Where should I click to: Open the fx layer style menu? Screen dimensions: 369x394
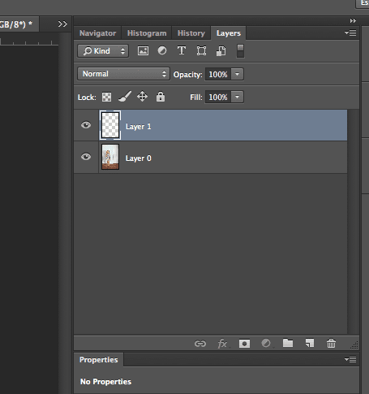(222, 344)
